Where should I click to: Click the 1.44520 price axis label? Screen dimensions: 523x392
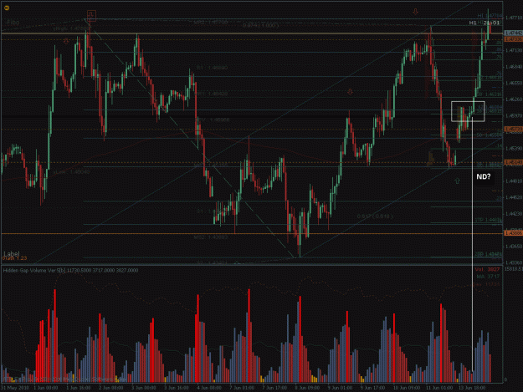tap(514, 197)
